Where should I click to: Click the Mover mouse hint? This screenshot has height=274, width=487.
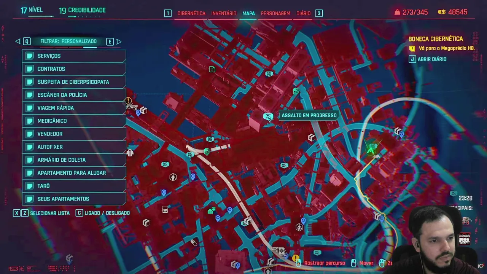tap(362, 263)
